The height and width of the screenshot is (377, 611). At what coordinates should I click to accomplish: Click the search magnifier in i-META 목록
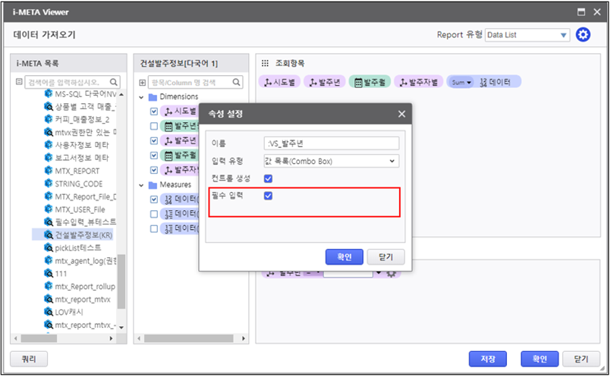(114, 82)
